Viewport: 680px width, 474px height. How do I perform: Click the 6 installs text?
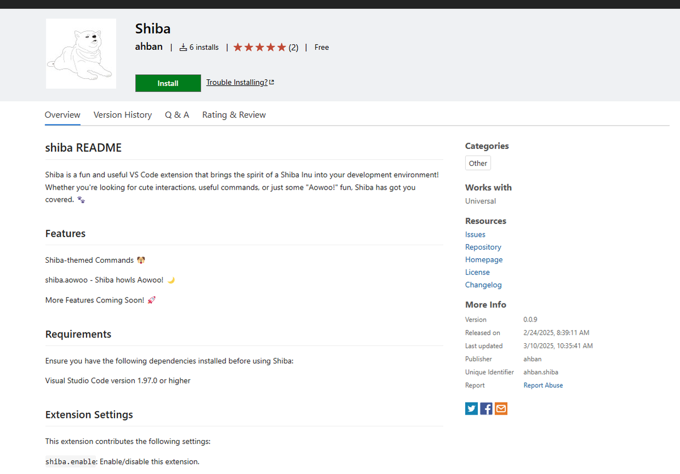pos(204,48)
